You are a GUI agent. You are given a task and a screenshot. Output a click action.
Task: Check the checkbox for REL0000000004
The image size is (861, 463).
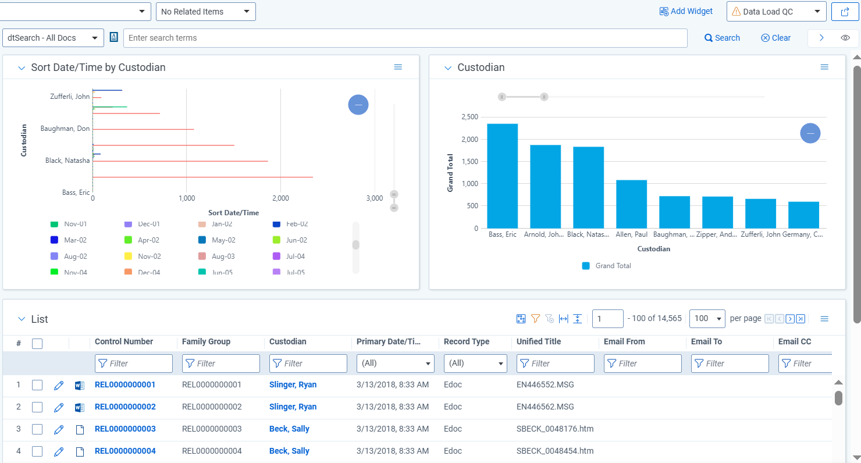coord(37,451)
